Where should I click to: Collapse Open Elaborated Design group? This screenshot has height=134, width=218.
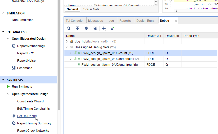(x=8, y=39)
